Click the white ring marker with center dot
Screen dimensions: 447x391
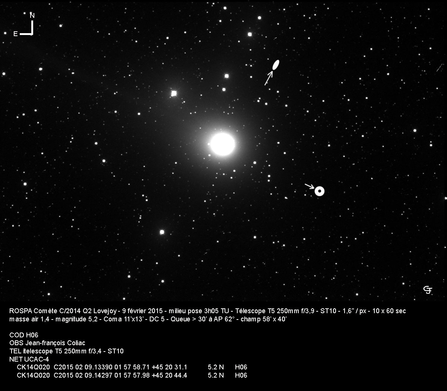319,191
